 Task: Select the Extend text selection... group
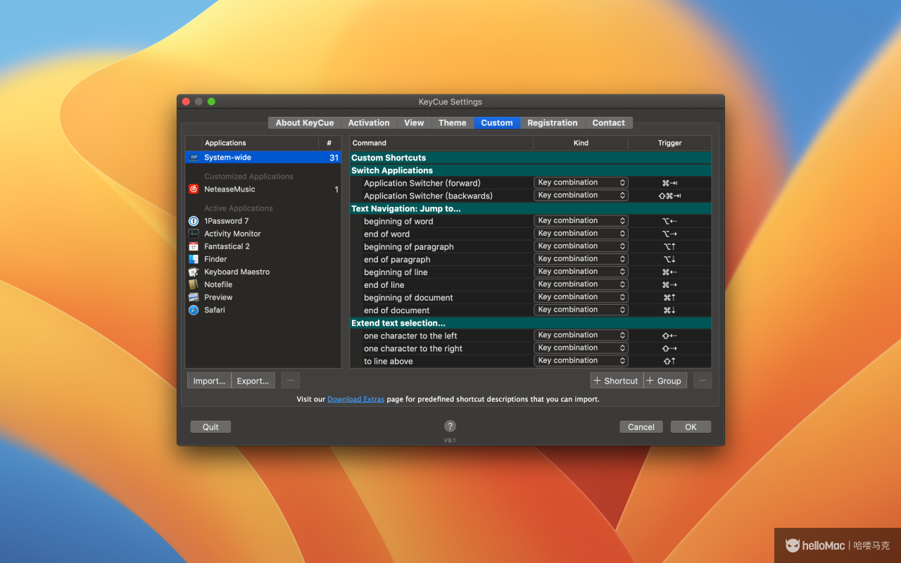point(531,323)
